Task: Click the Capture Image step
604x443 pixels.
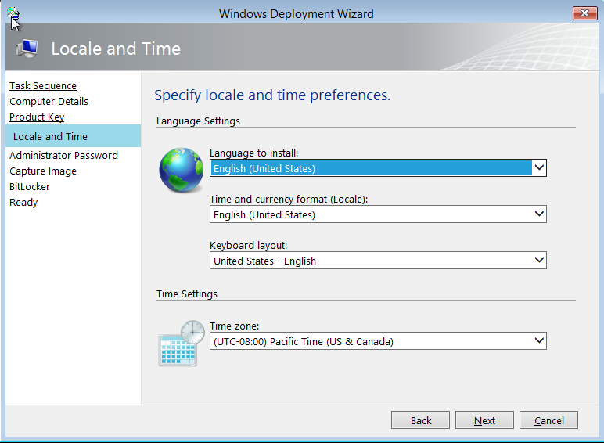Action: (43, 171)
